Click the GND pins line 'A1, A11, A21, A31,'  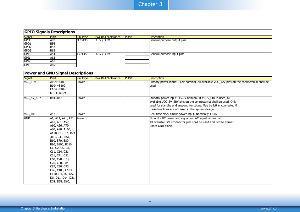coord(62,118)
